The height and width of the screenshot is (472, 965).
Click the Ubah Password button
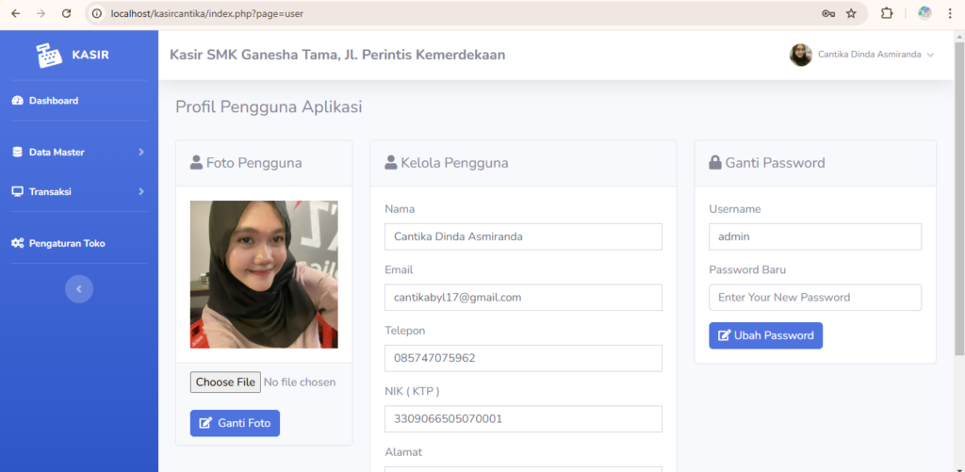(x=765, y=335)
